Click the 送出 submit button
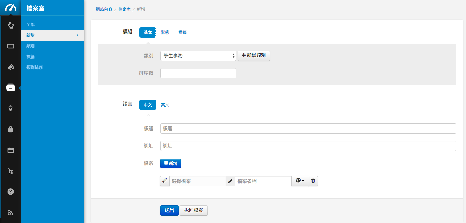 click(x=169, y=211)
